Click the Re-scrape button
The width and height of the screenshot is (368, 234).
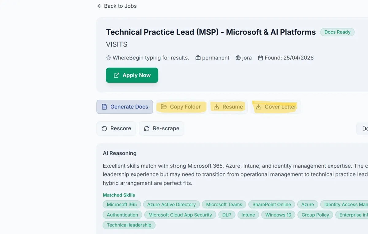161,128
